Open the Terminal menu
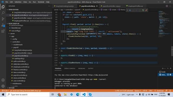This screenshot has width=173, height=97. 41,2
